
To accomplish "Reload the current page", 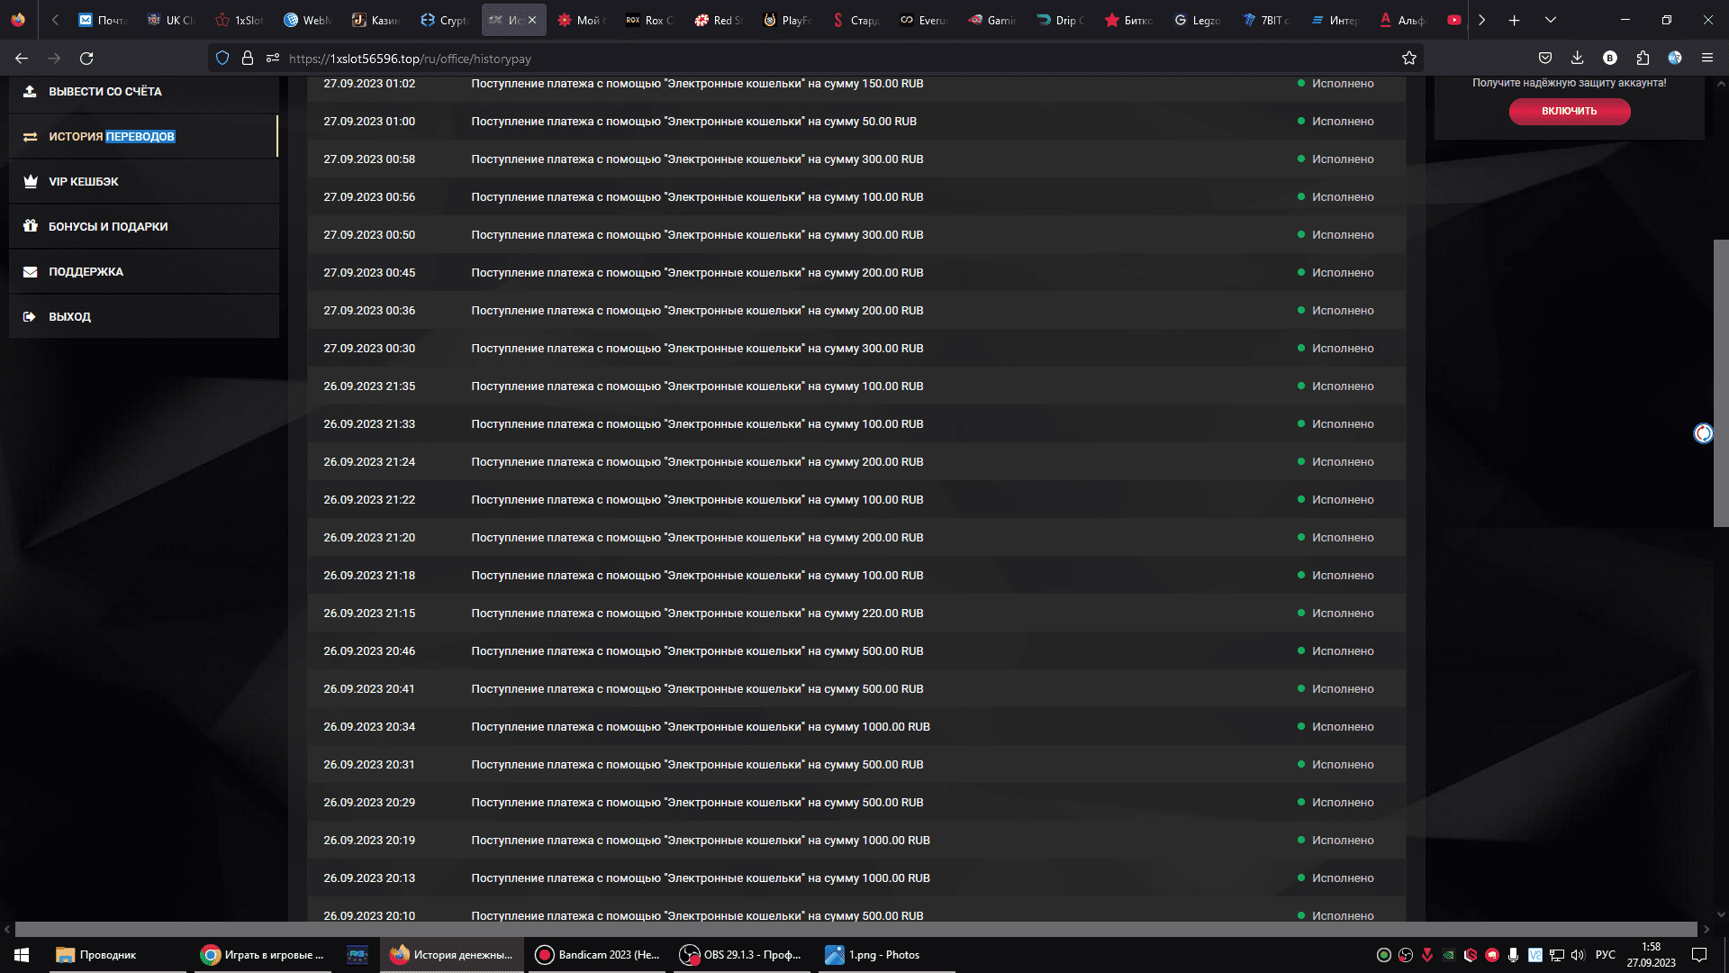I will (x=86, y=59).
